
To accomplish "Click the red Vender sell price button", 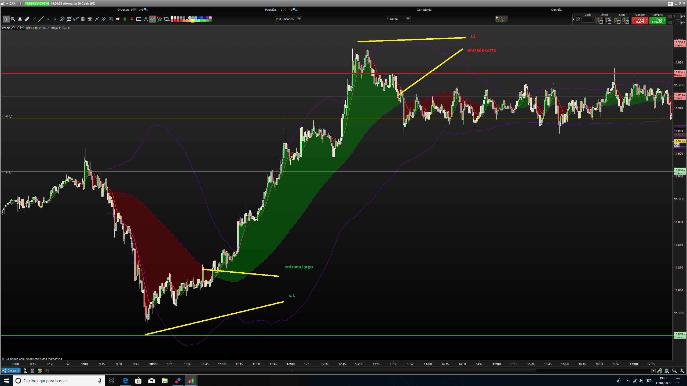I will [x=640, y=21].
